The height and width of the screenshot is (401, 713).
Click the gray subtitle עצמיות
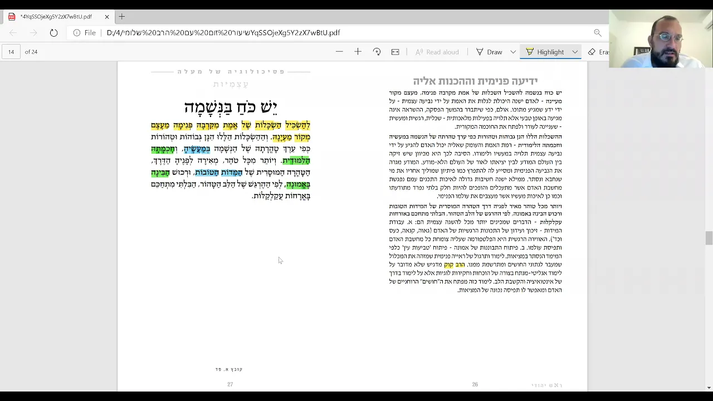click(231, 84)
